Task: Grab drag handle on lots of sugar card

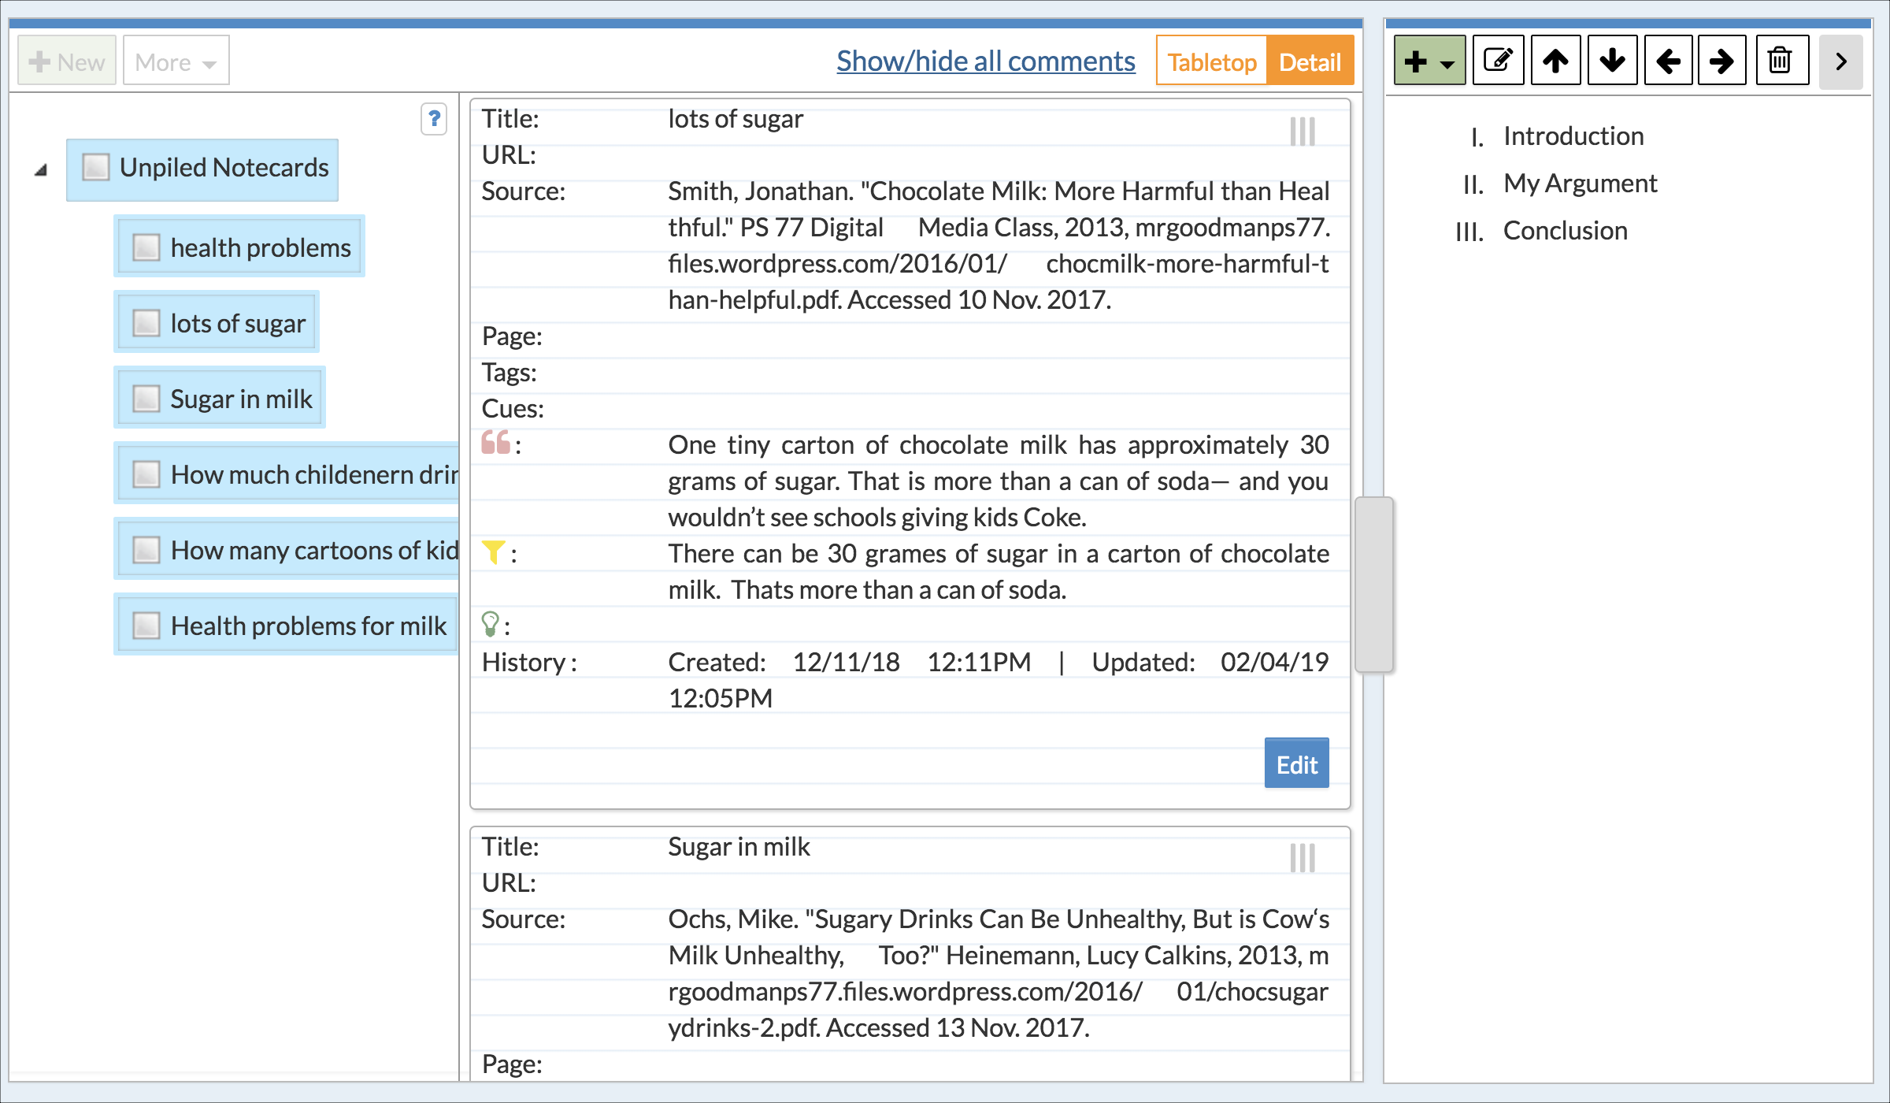Action: (1303, 131)
